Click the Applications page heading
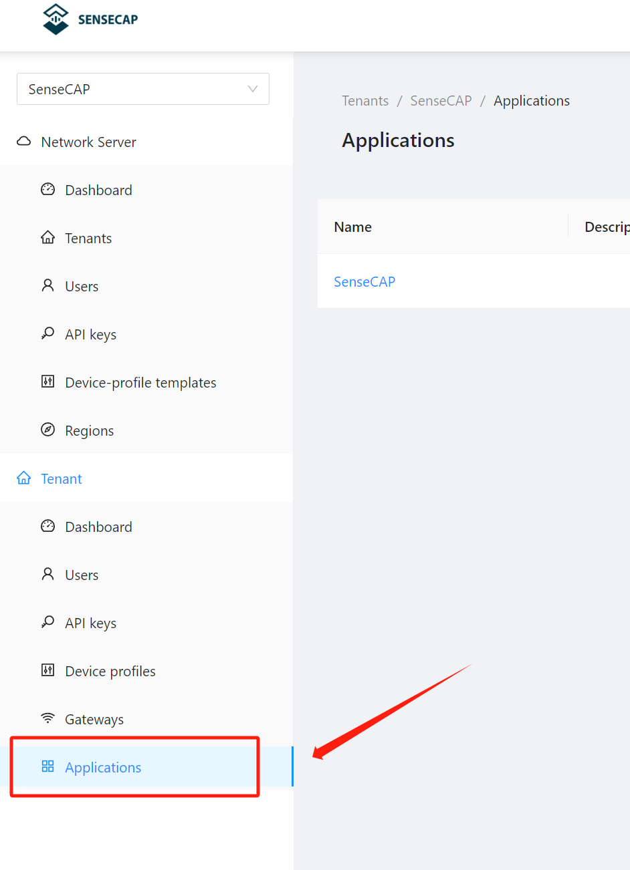The height and width of the screenshot is (870, 630). click(x=398, y=140)
